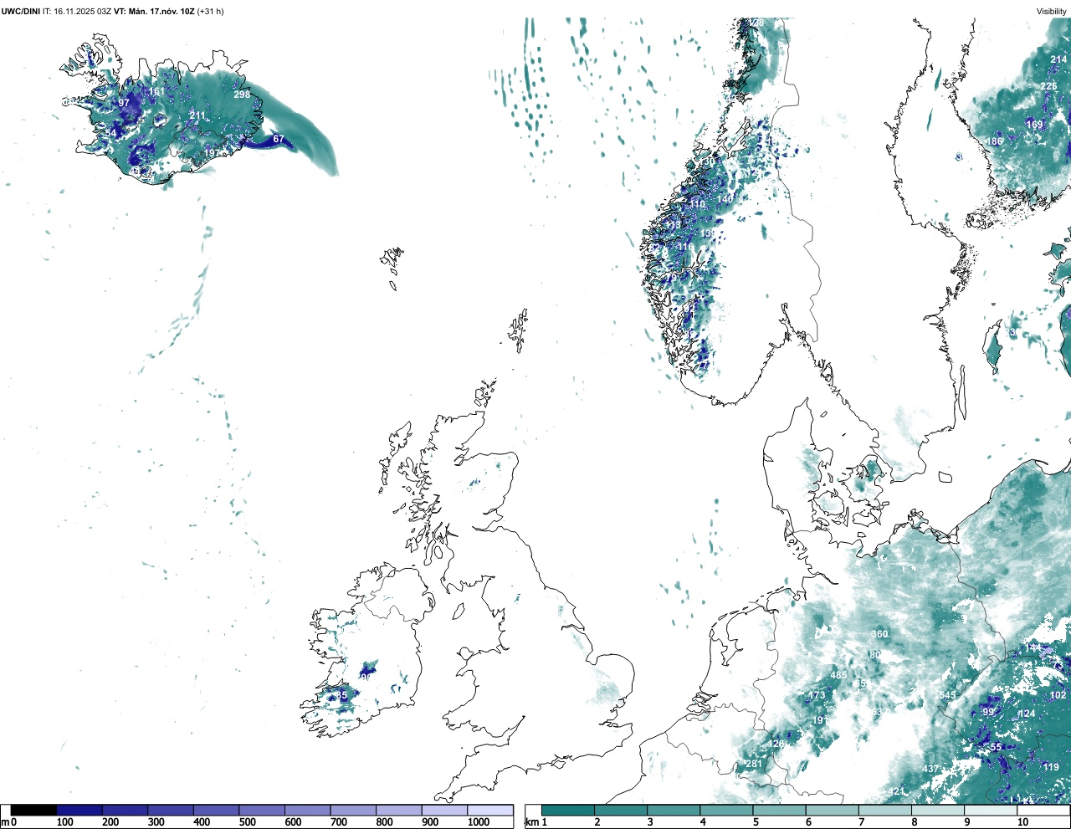Image resolution: width=1071 pixels, height=829 pixels.
Task: Click the '140' visibility value over Norway
Action: [725, 199]
